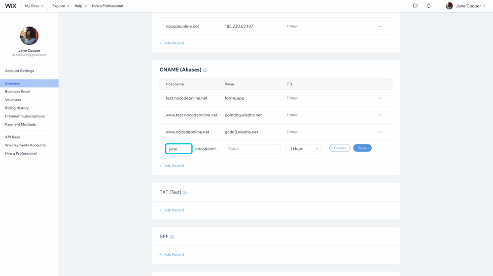The height and width of the screenshot is (276, 493).
Task: Click the sidebar profile picture
Action: tap(29, 36)
